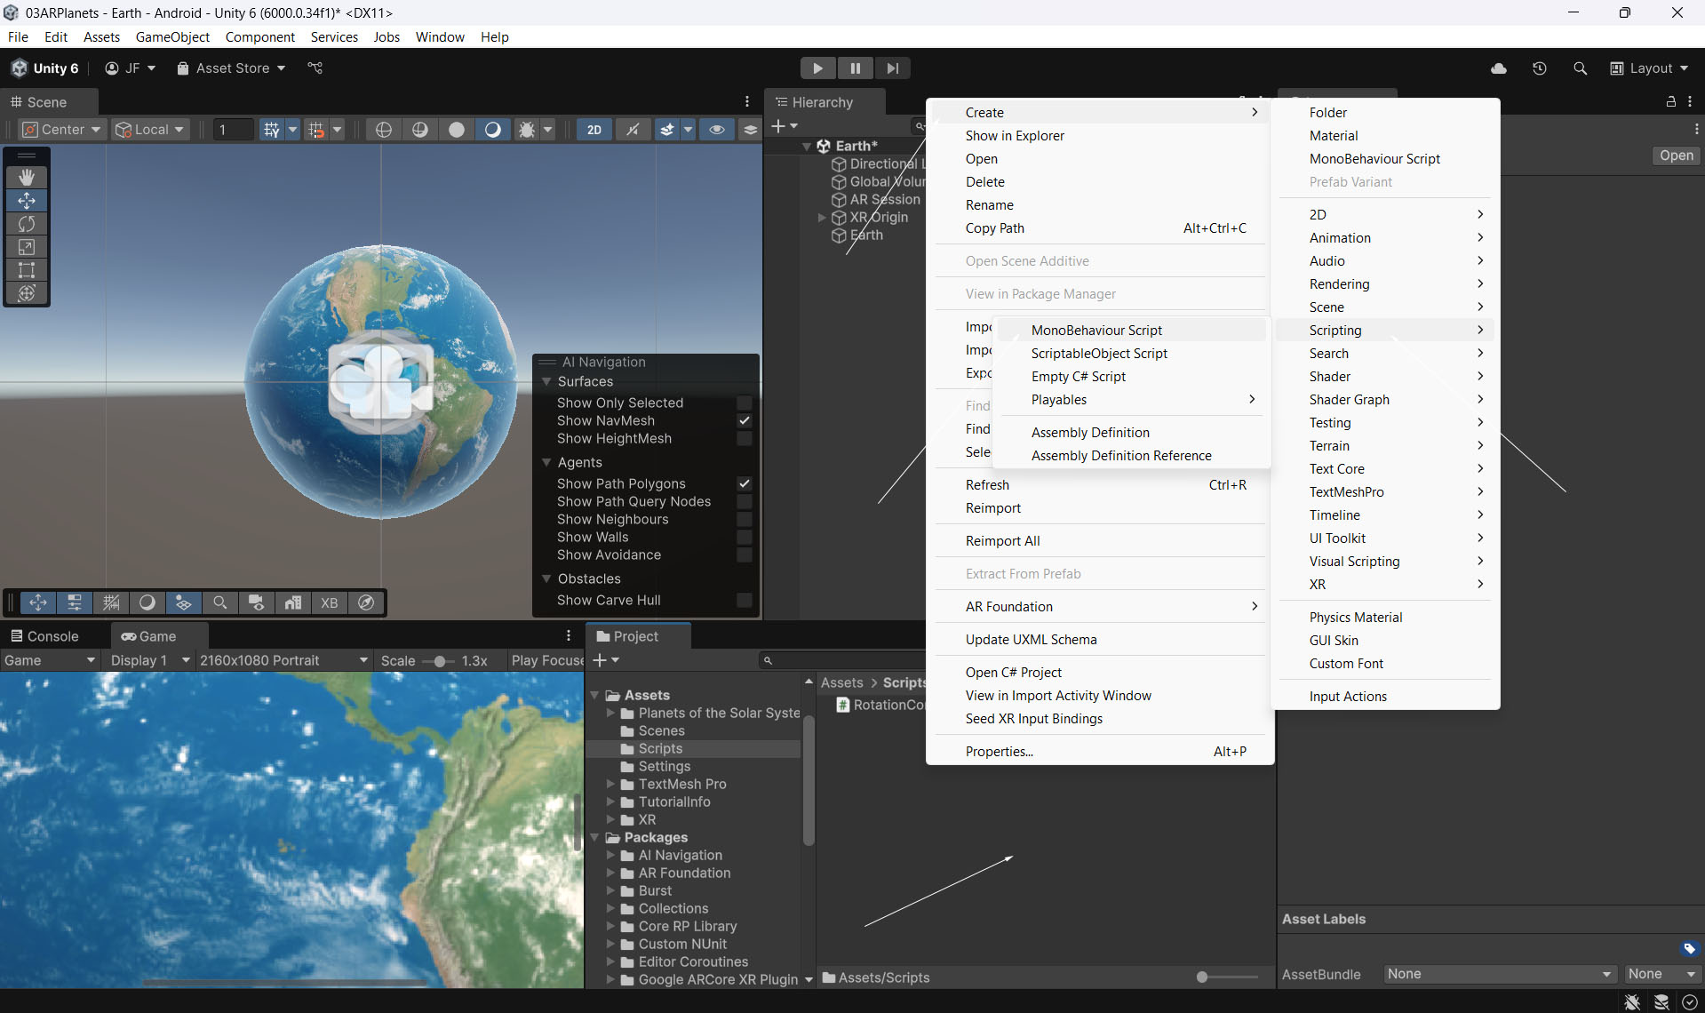Open the 2160x1080 Portrait resolution dropdown
This screenshot has height=1013, width=1705.
coord(283,660)
